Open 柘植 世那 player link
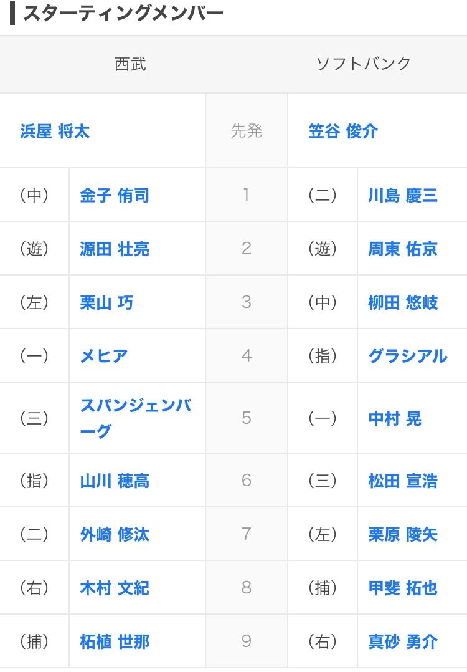467x672 pixels. click(x=115, y=641)
